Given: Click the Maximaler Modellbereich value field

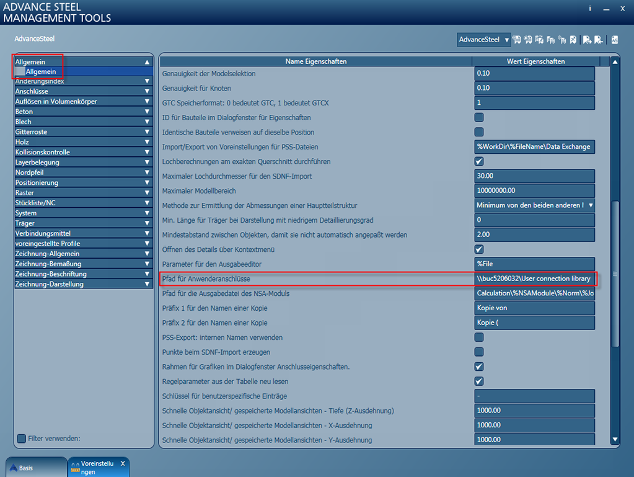Looking at the screenshot, I should click(535, 190).
